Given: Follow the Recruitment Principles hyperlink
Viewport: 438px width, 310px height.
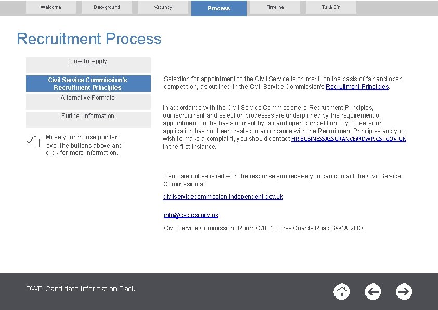Looking at the screenshot, I should (357, 86).
